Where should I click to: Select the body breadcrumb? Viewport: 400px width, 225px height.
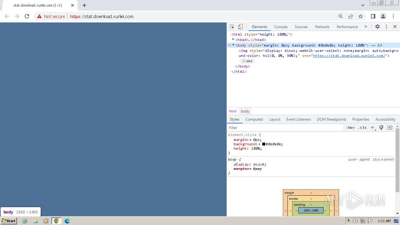245,111
